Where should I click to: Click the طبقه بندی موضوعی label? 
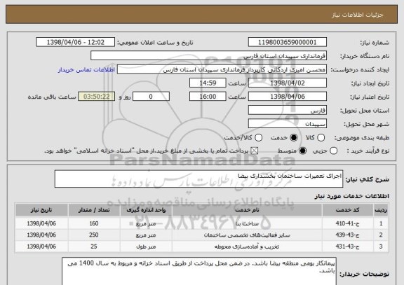click(x=362, y=138)
